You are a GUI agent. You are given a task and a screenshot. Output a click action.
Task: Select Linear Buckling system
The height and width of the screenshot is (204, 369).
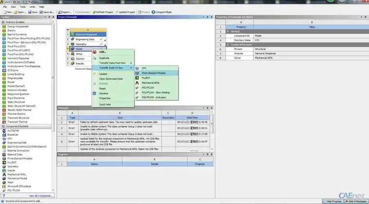tap(16, 74)
